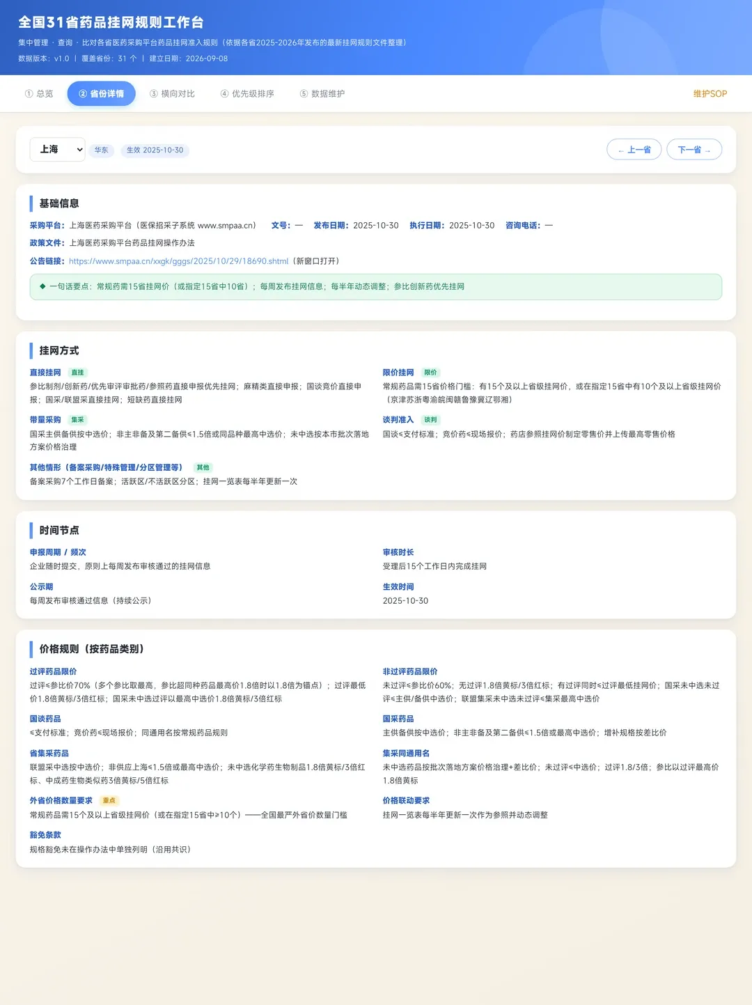Click the 直接挂网 heading
The width and height of the screenshot is (752, 1005).
coord(45,373)
